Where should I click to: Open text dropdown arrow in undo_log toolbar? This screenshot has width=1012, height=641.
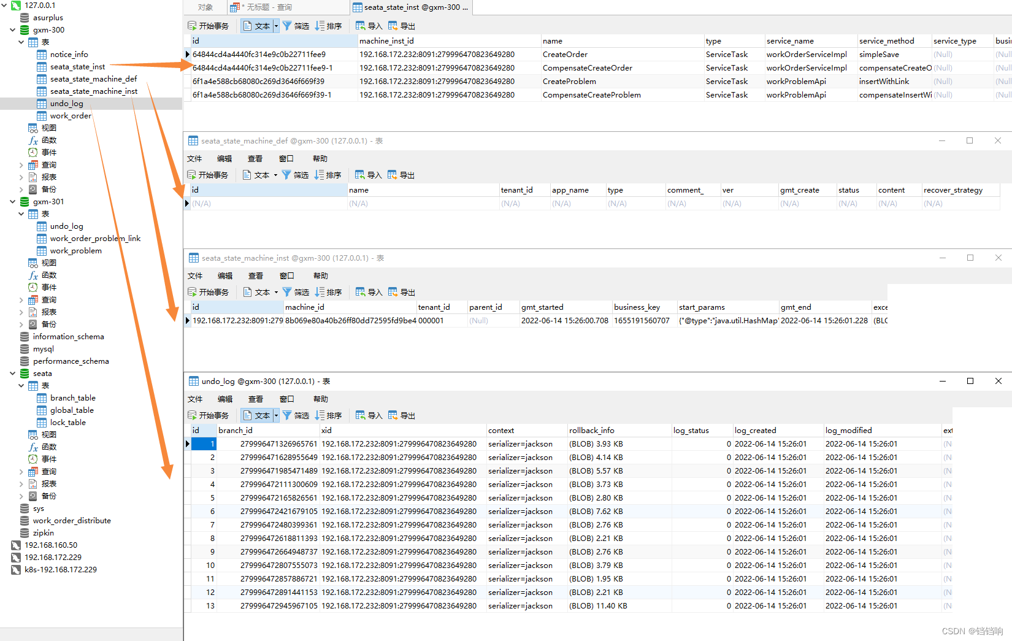point(276,415)
